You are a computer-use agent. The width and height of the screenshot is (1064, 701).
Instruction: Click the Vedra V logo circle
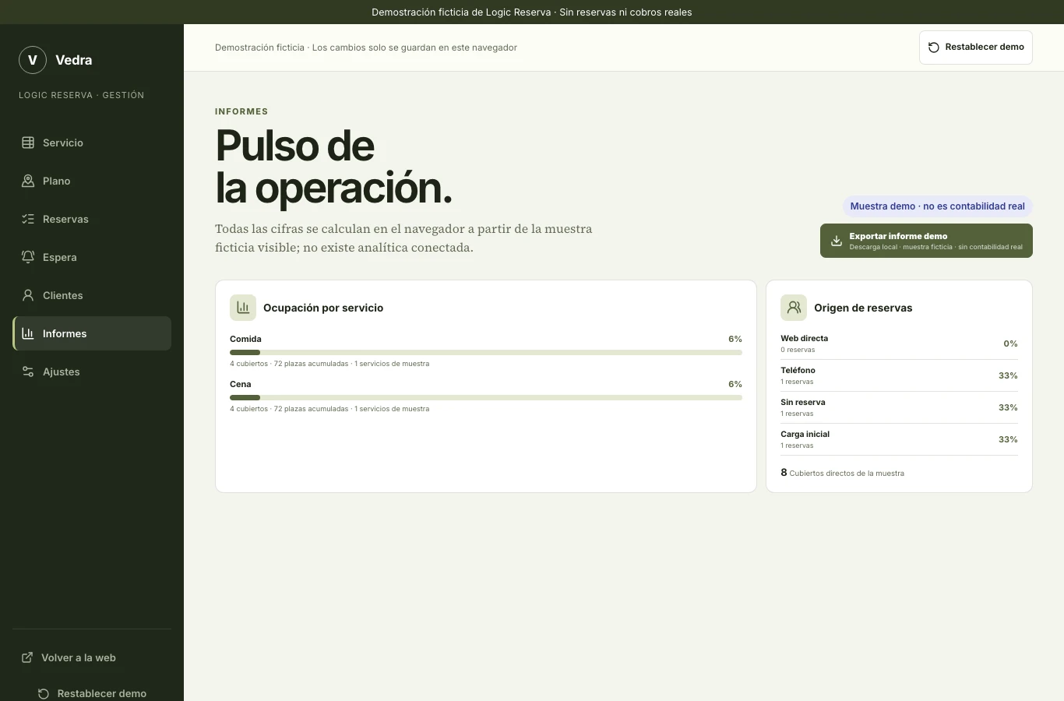[33, 60]
